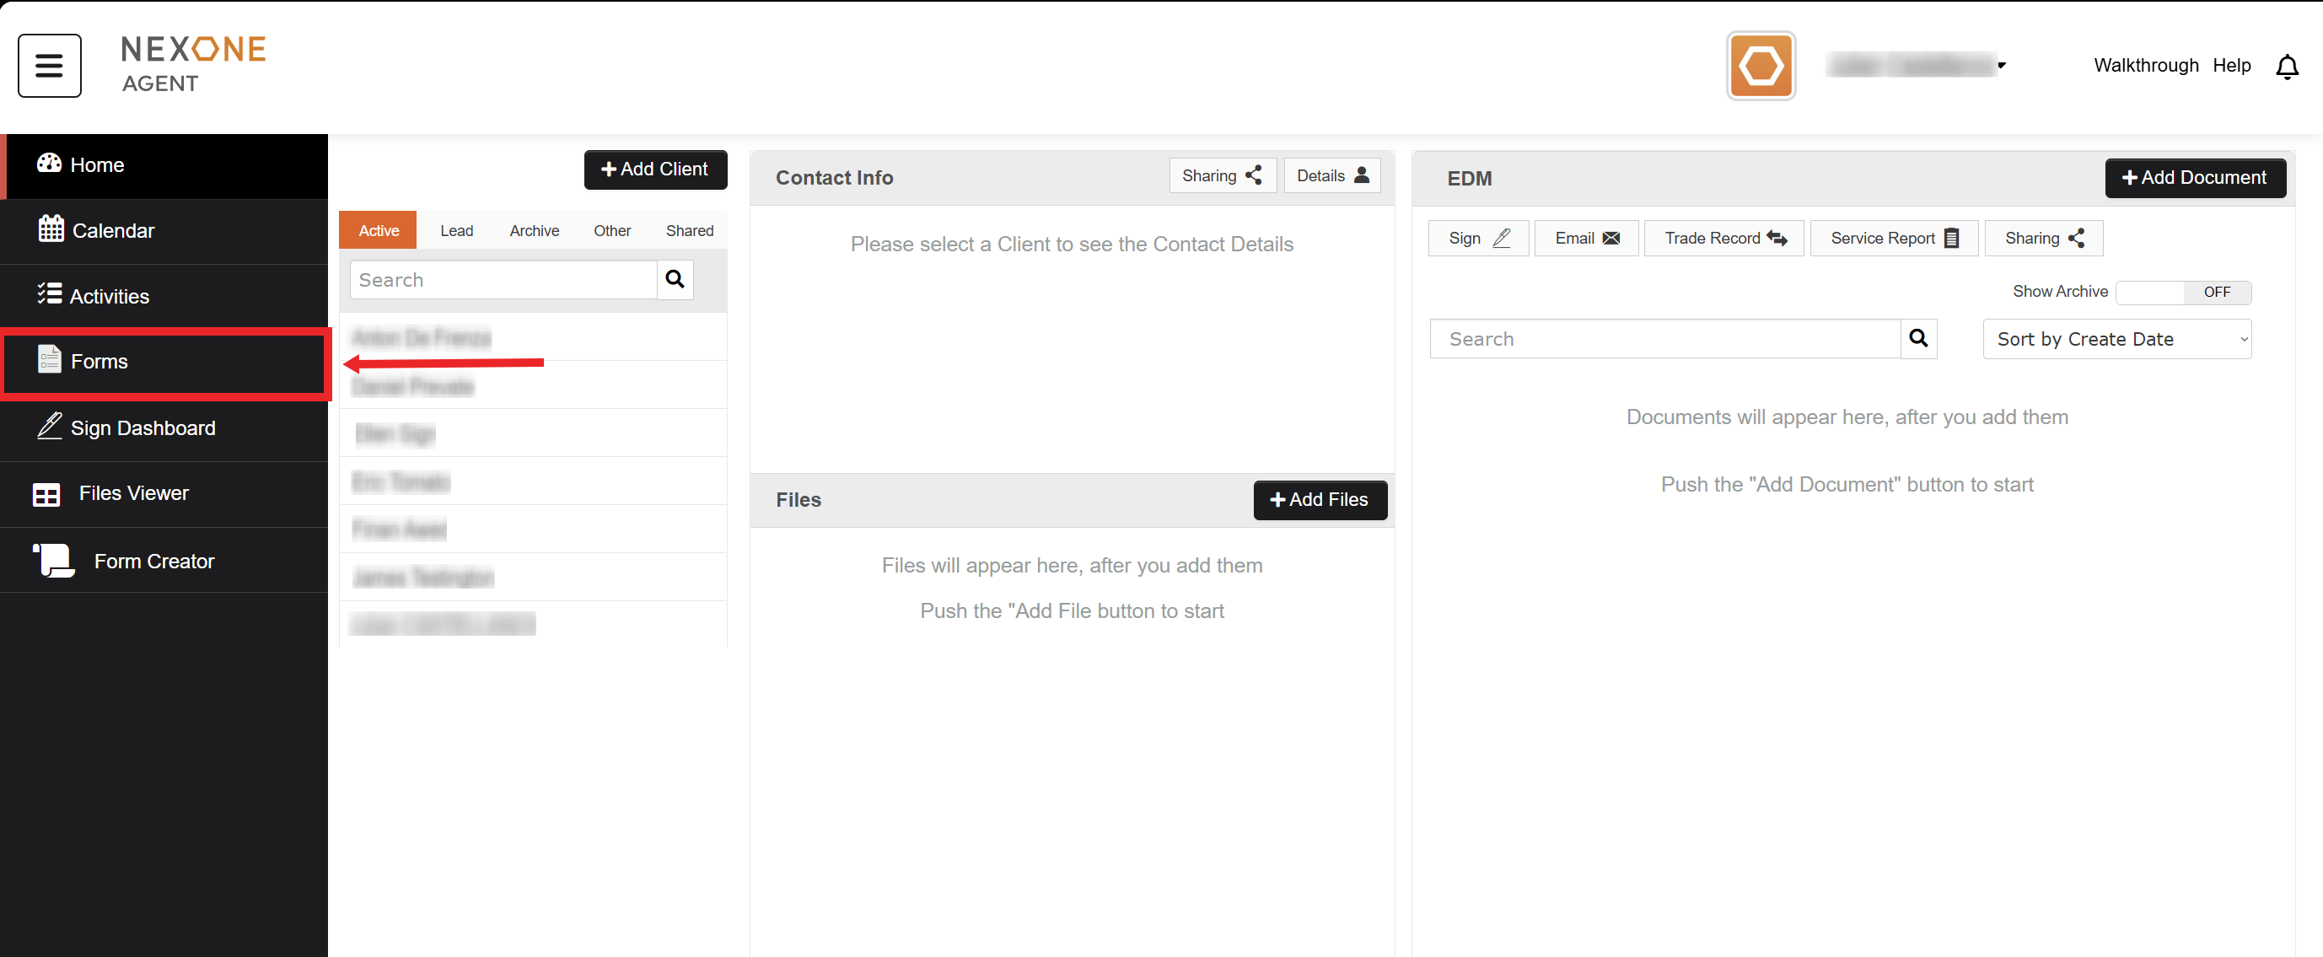Switch to the Lead tab

pos(456,230)
